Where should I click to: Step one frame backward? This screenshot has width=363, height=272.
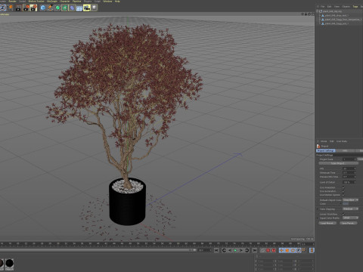230,250
